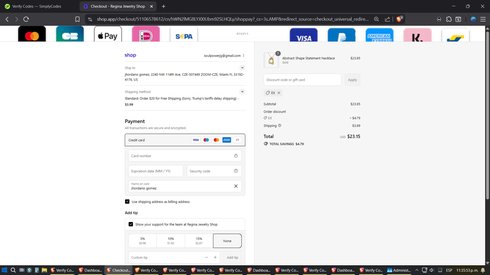The image size is (490, 275).
Task: Select the Checkout - Regina Jewelry Shop tab
Action: pos(118,6)
